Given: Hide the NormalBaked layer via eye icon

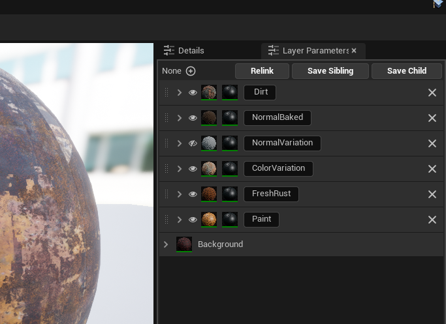Looking at the screenshot, I should point(193,118).
